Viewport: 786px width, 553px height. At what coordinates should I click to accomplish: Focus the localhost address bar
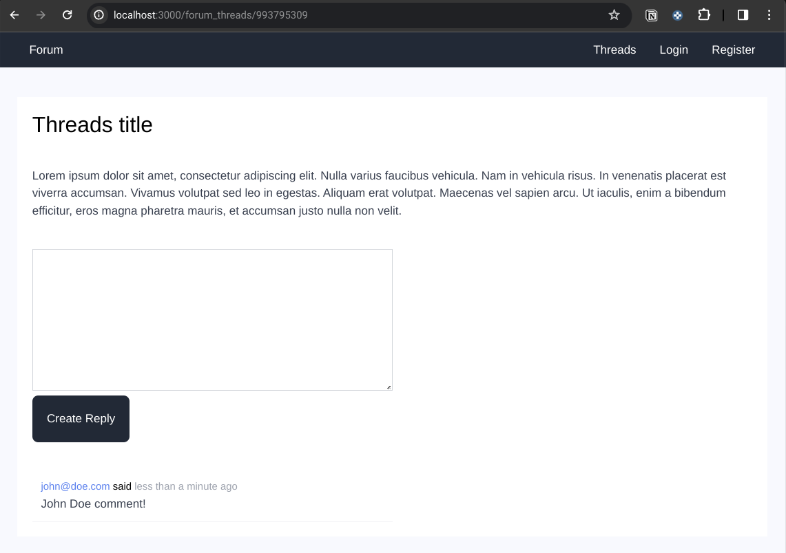point(344,15)
